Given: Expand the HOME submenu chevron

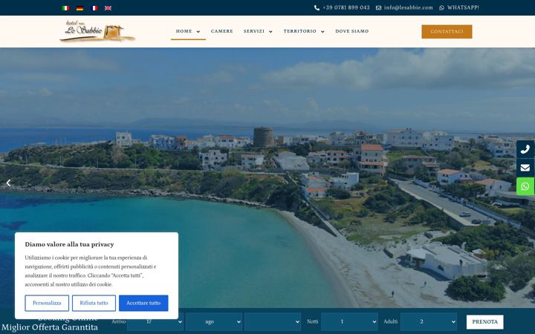Looking at the screenshot, I should pos(198,32).
